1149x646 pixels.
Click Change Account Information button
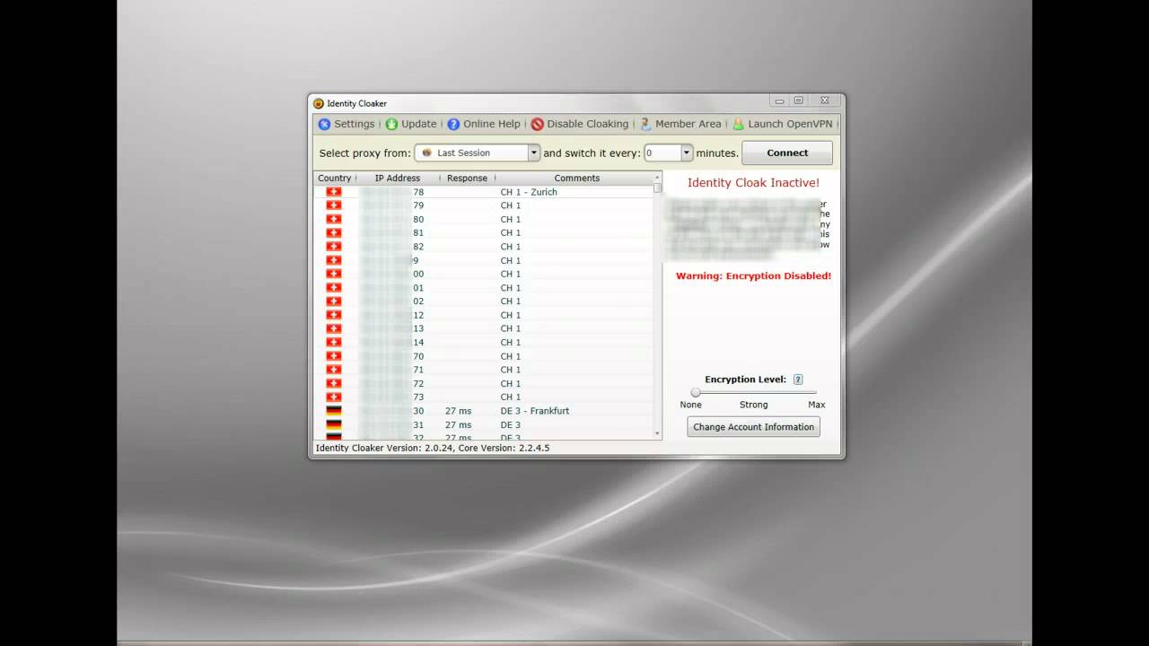click(x=753, y=427)
